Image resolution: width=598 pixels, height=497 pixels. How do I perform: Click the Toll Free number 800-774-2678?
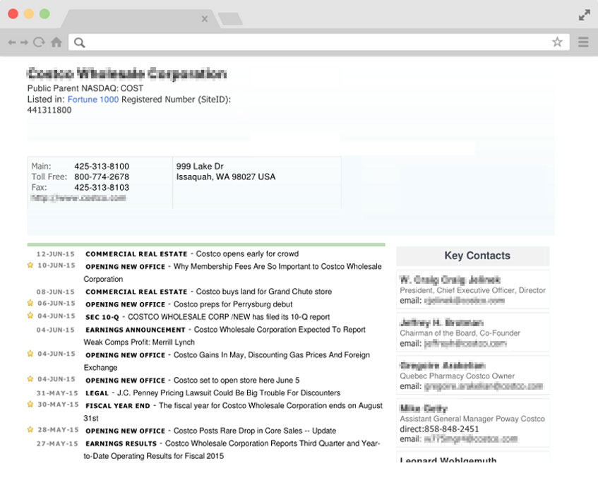(102, 177)
